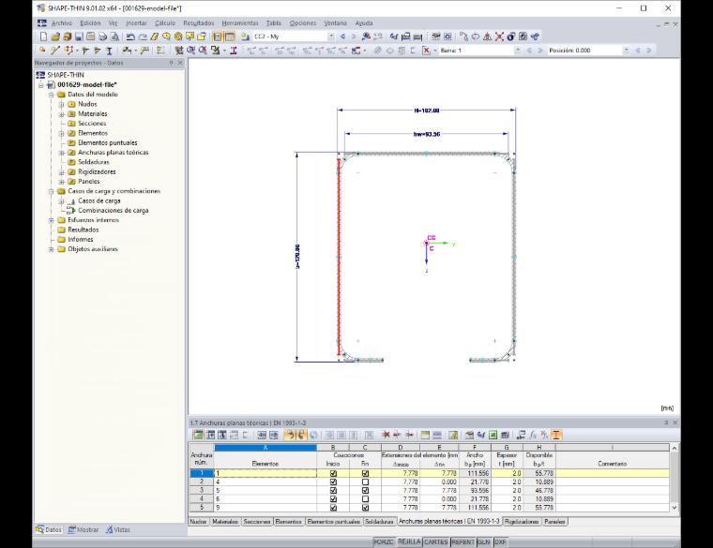
Task: Toggle the REFENT status bar button
Action: click(x=463, y=542)
